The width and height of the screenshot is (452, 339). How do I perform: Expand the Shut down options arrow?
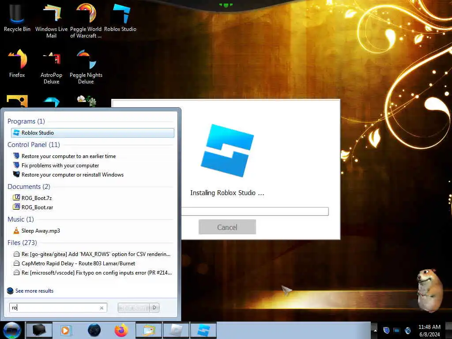(154, 308)
